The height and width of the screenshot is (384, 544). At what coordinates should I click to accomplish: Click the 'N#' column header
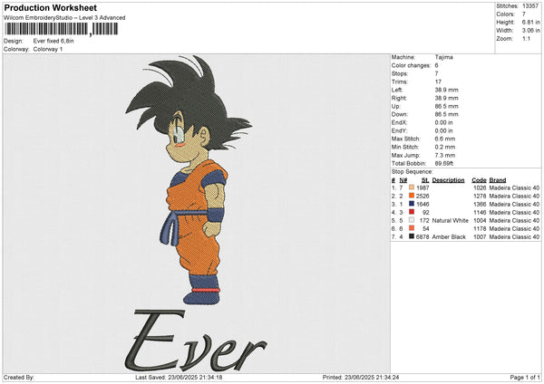click(403, 180)
